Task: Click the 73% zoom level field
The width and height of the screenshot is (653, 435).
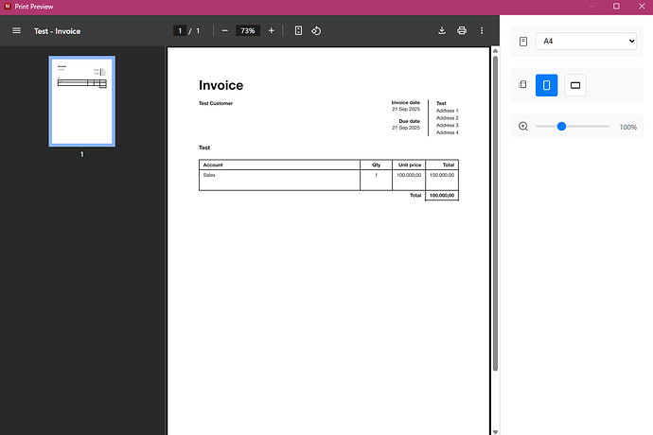Action: [x=248, y=31]
